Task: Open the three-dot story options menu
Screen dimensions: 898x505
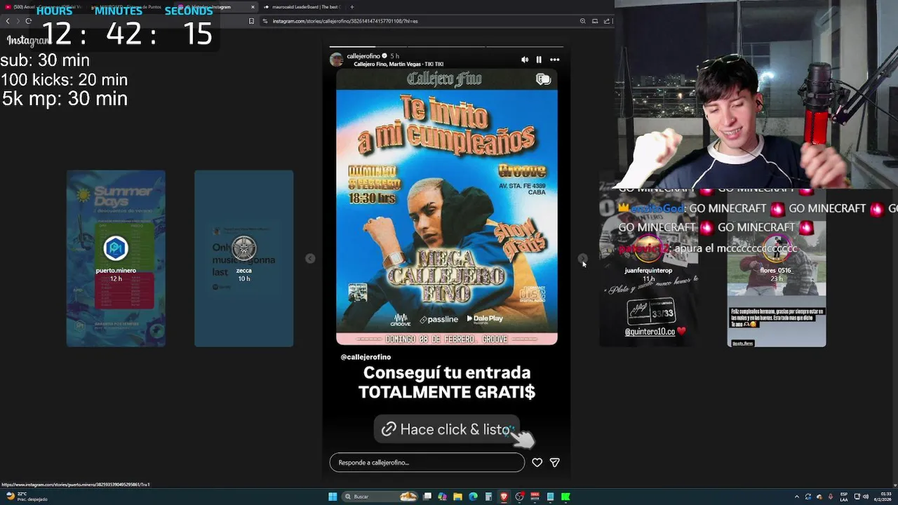Action: pos(554,60)
